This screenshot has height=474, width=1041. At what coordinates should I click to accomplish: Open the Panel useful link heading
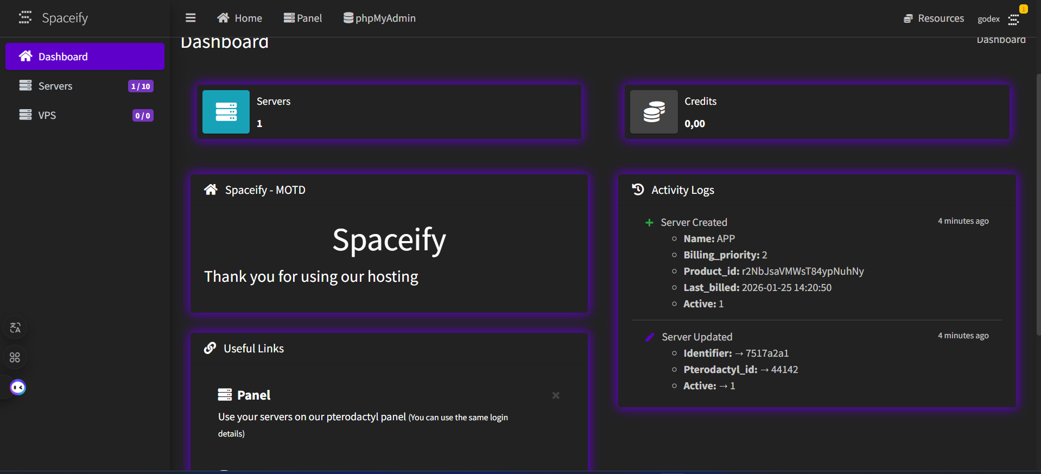tap(253, 395)
